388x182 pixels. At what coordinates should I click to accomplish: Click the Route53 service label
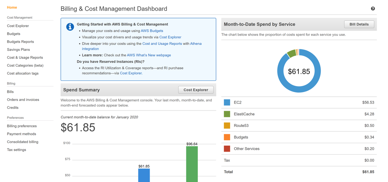click(241, 126)
